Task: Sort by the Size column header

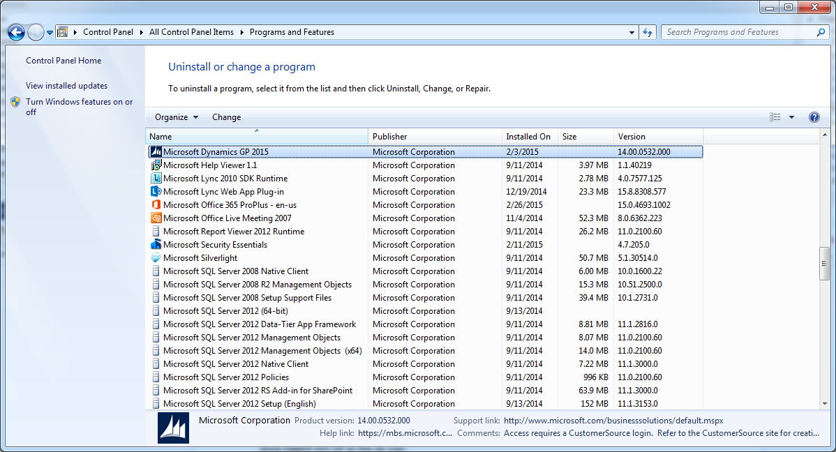Action: coord(585,137)
